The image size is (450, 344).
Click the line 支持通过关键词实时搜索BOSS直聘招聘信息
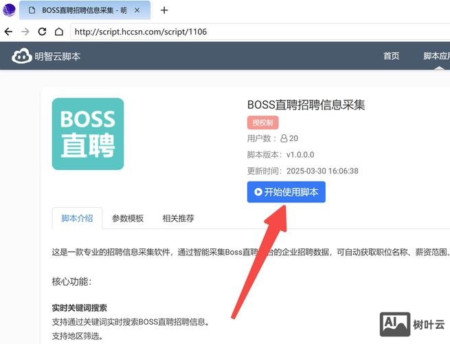(131, 322)
